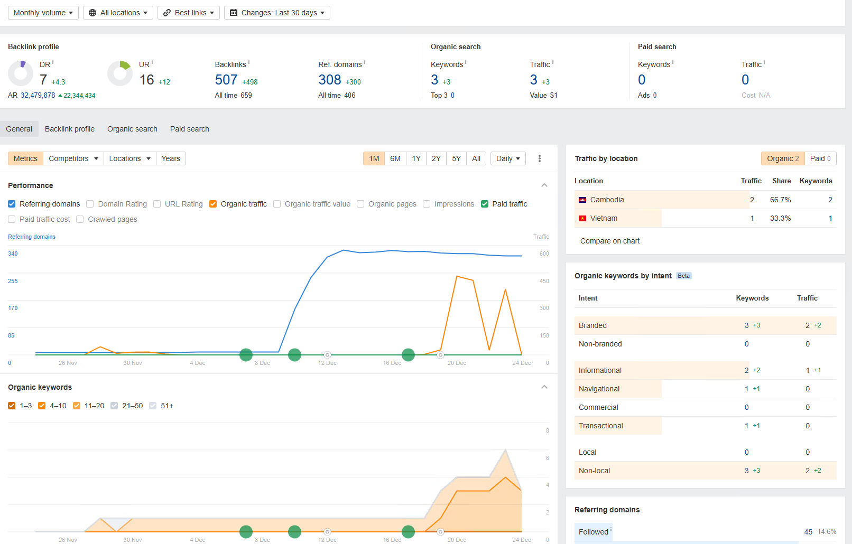Switch to the General tab
852x544 pixels.
click(x=19, y=129)
